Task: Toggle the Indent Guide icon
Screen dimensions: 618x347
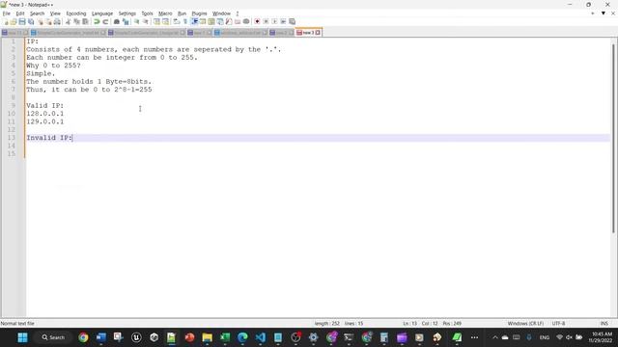Action: coord(194,21)
